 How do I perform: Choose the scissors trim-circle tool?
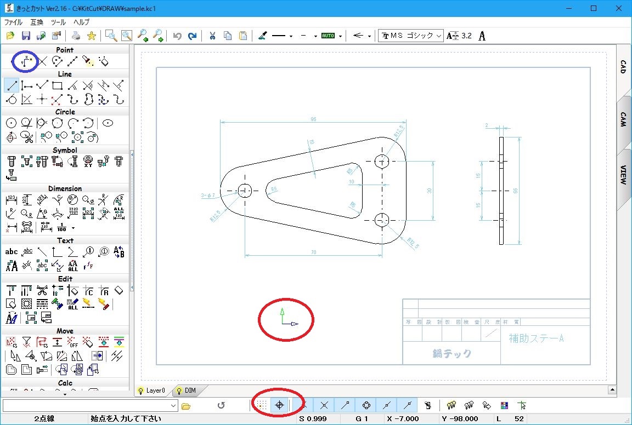(27, 137)
